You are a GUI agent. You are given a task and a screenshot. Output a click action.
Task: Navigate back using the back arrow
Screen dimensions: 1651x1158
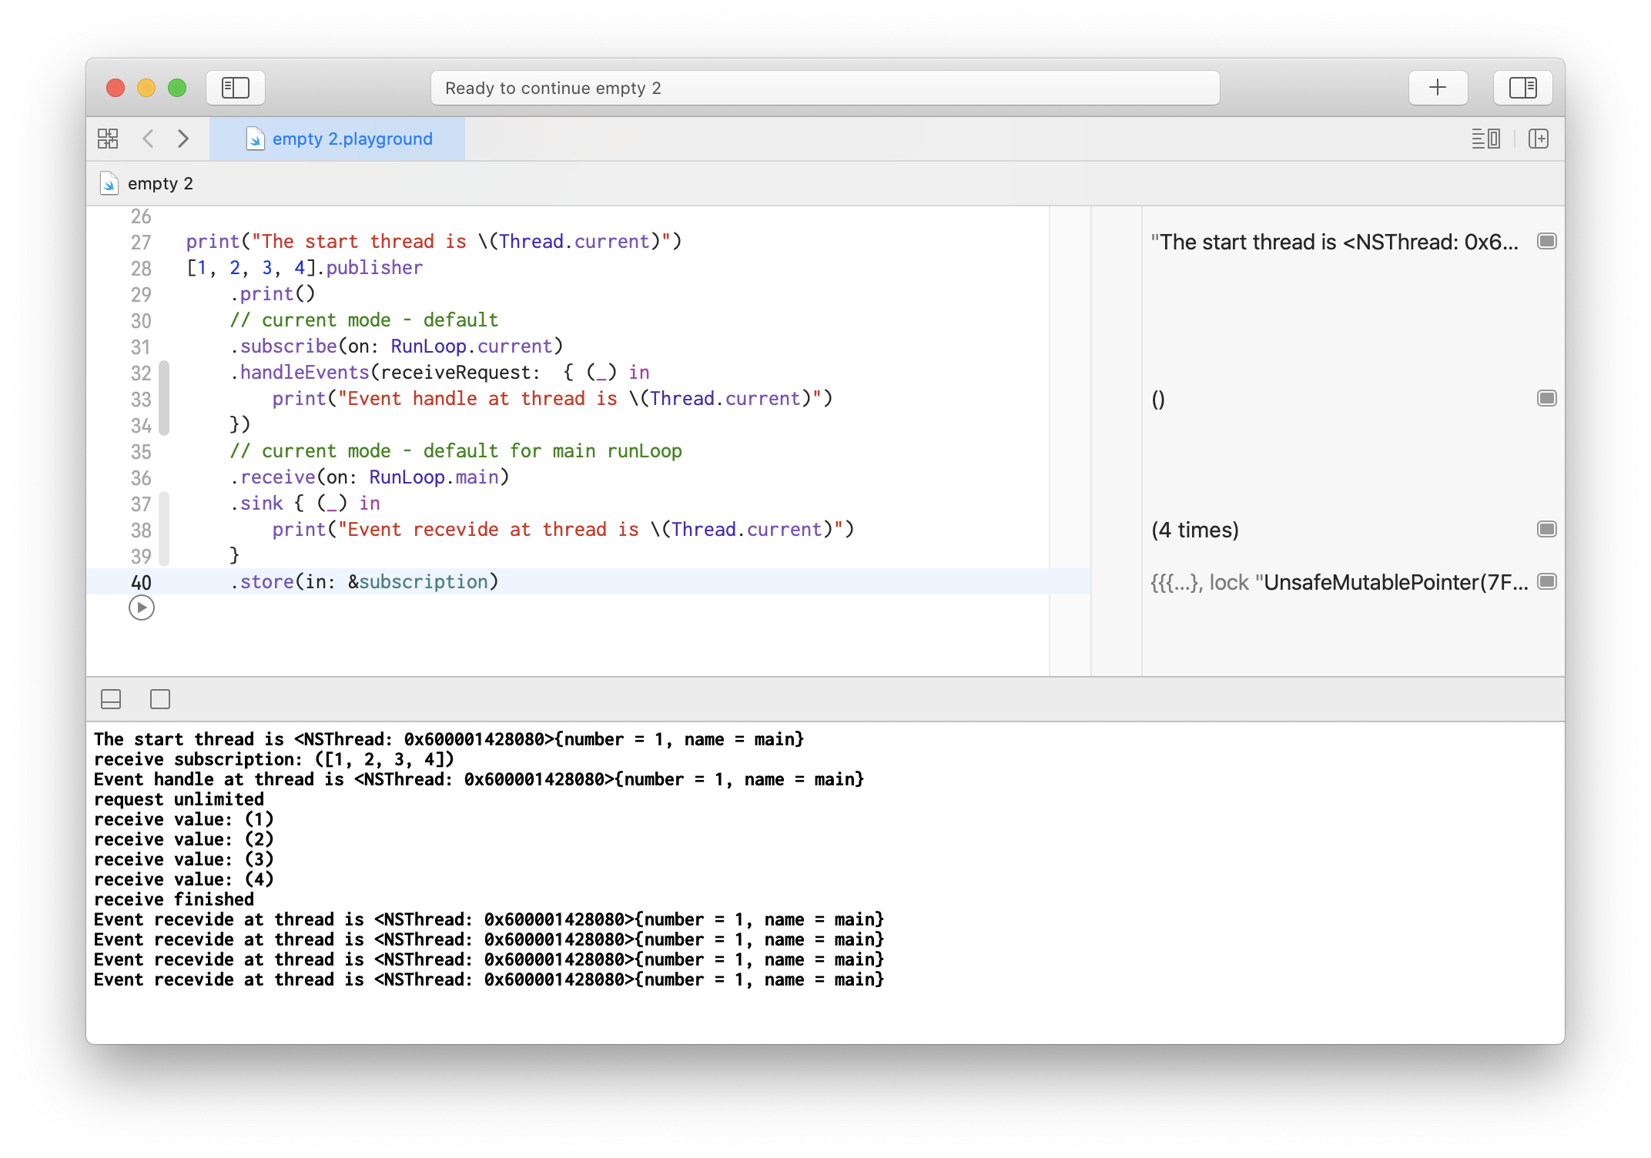click(x=148, y=138)
